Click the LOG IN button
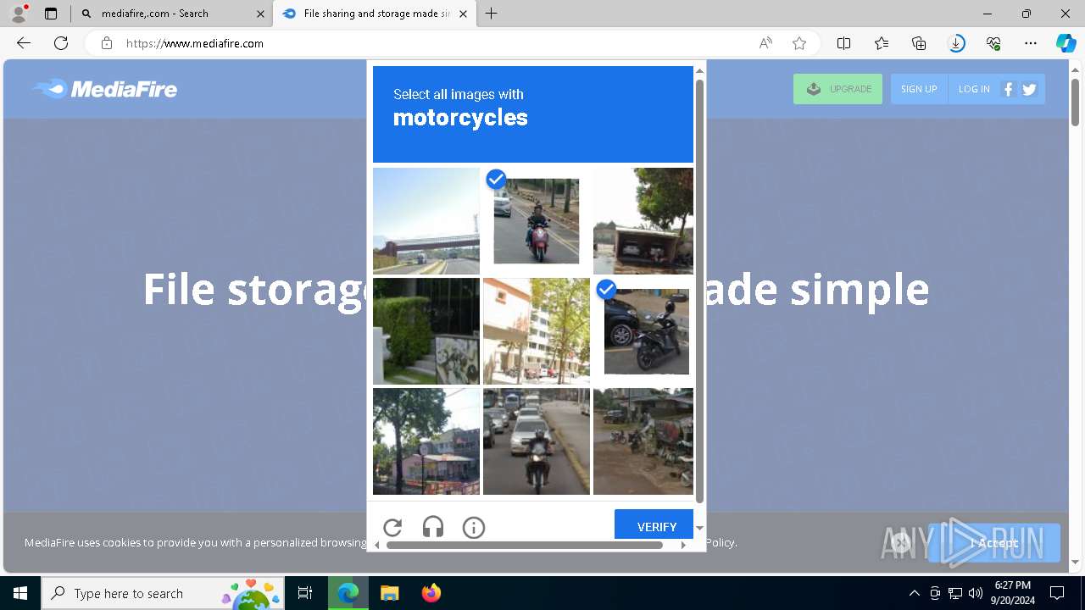The image size is (1085, 610). pyautogui.click(x=974, y=89)
